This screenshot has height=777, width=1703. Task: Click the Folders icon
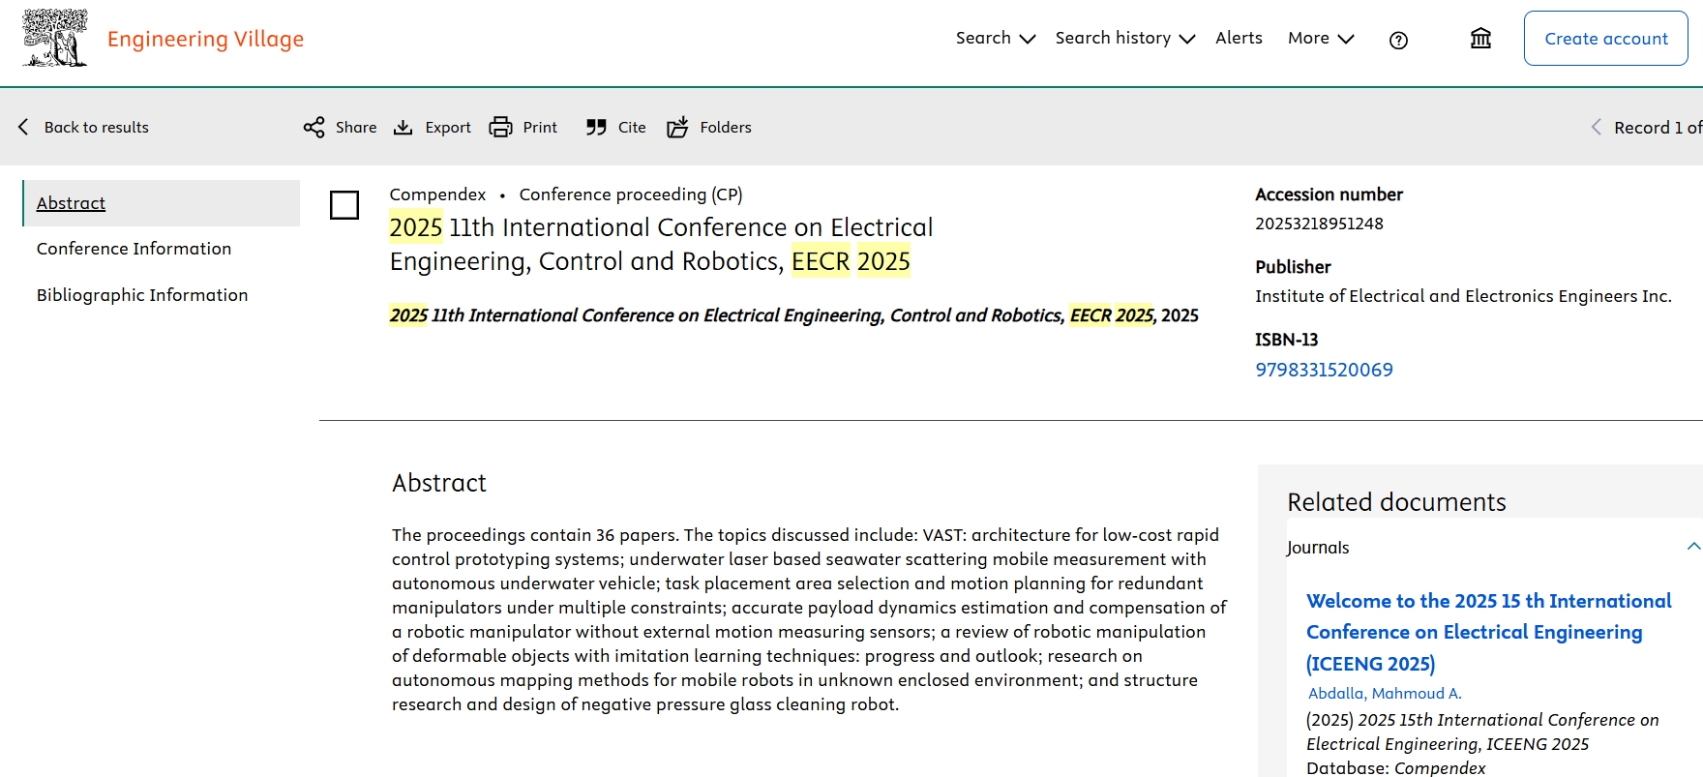pos(677,127)
